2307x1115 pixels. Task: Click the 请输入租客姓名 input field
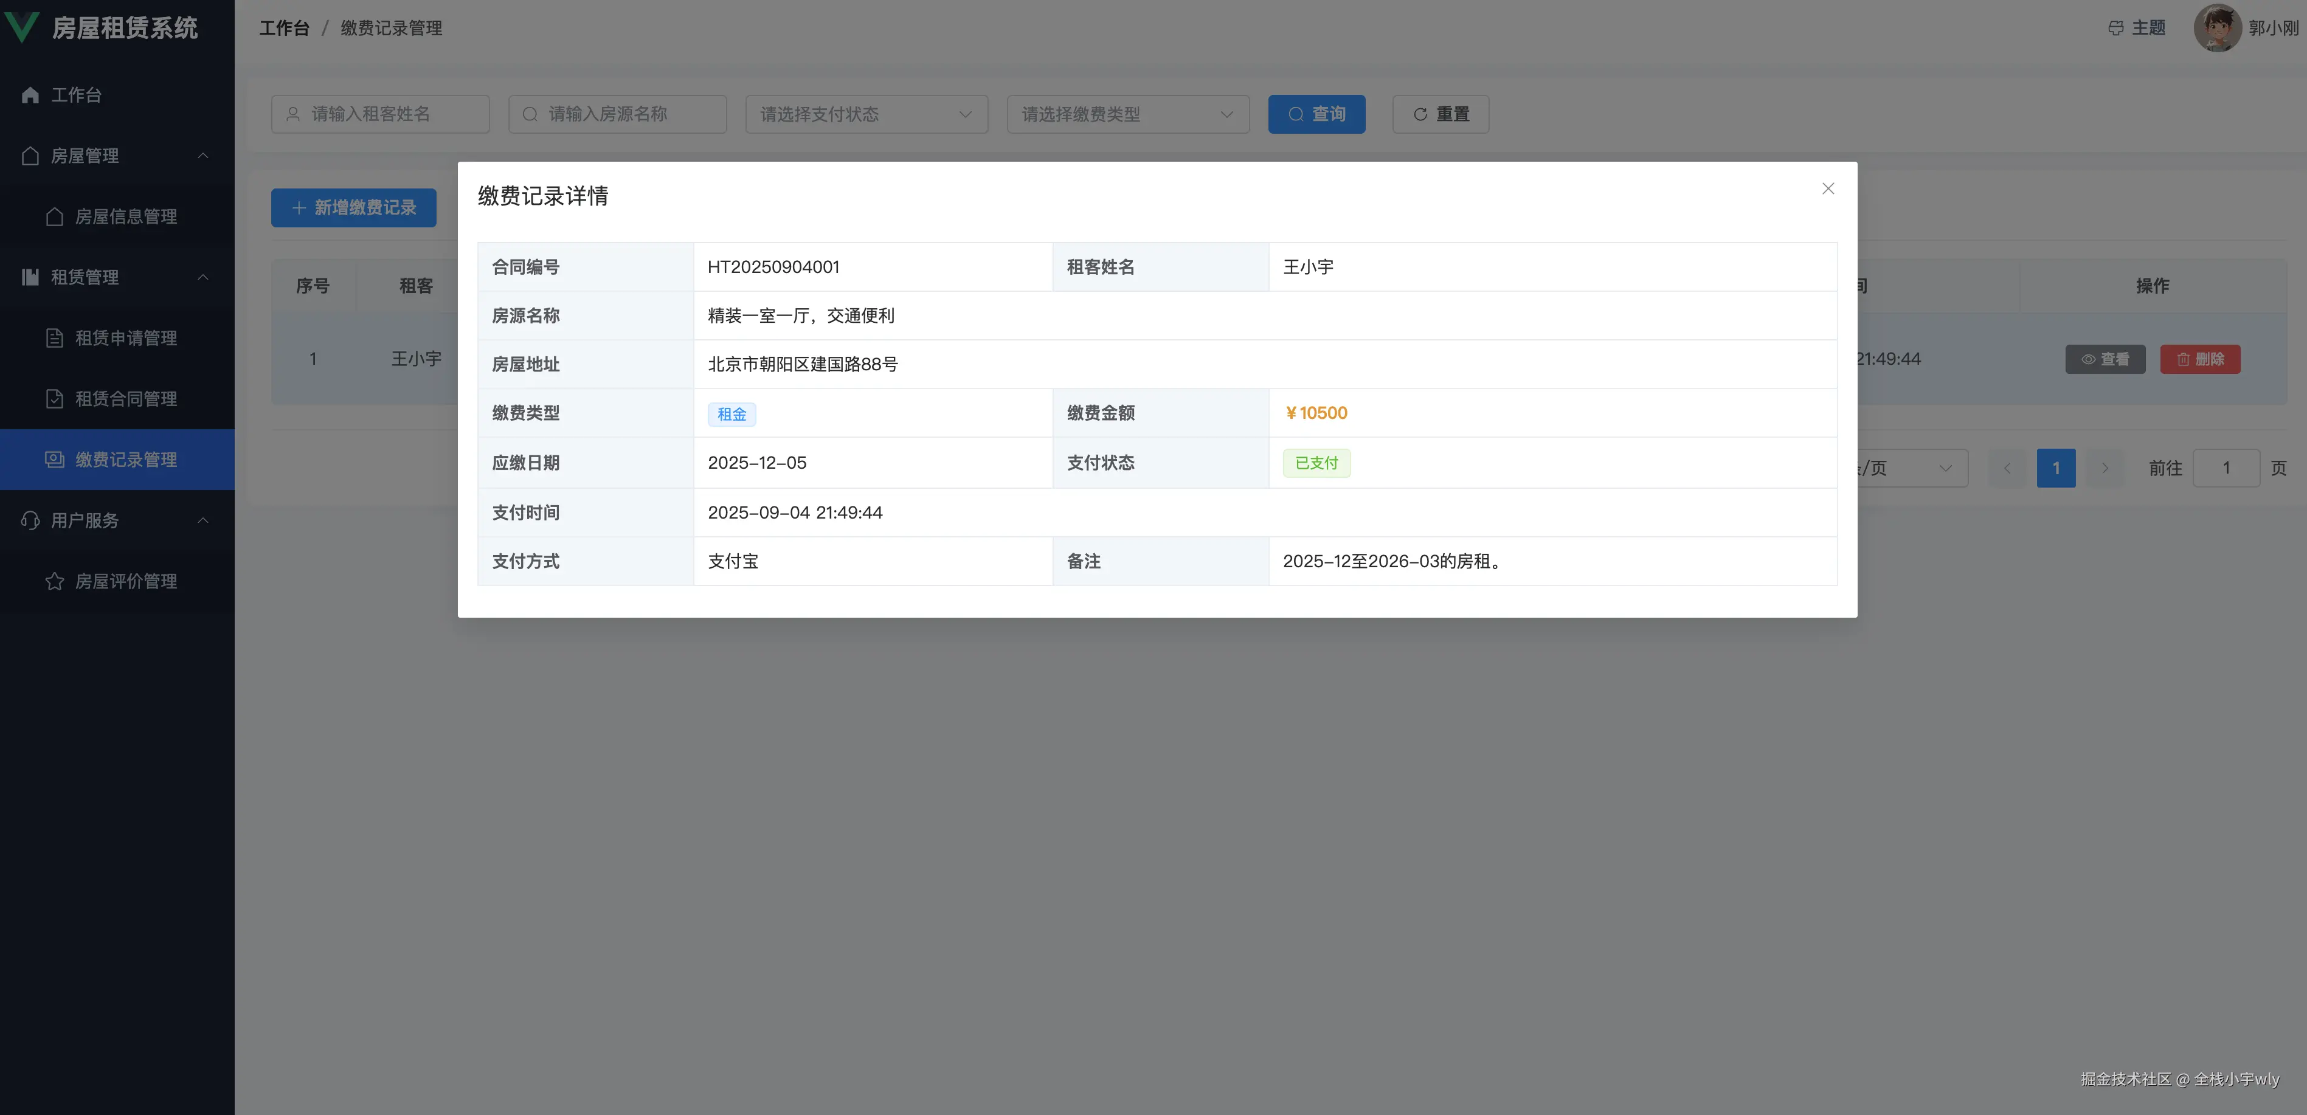(x=379, y=114)
